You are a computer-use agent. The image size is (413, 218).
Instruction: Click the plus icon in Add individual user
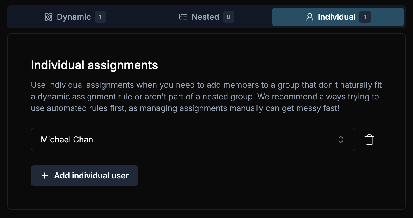(x=44, y=176)
